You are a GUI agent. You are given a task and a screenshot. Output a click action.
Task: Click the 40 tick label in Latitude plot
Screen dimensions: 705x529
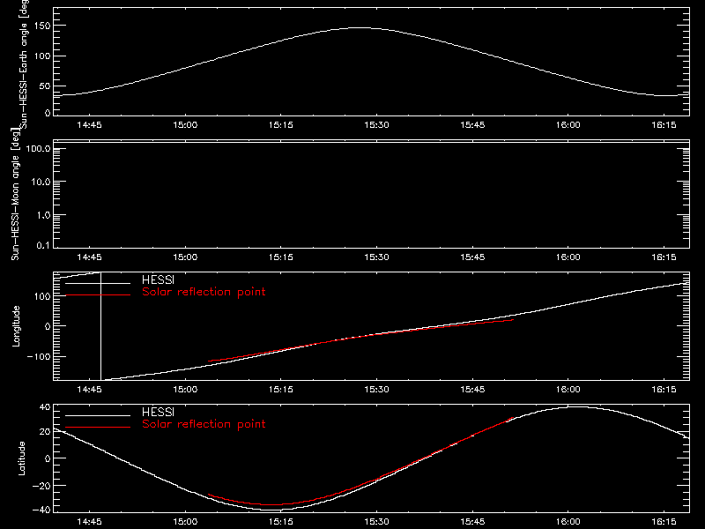(x=45, y=407)
